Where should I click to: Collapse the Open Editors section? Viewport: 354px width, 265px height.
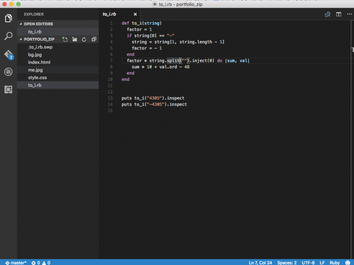tap(38, 24)
